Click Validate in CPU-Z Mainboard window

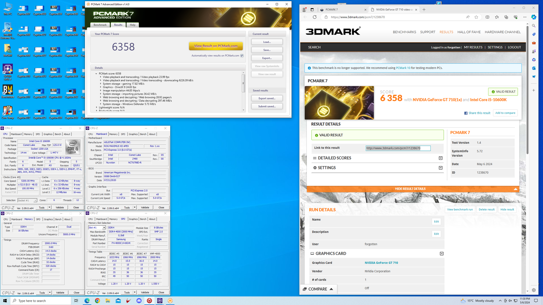[145, 208]
